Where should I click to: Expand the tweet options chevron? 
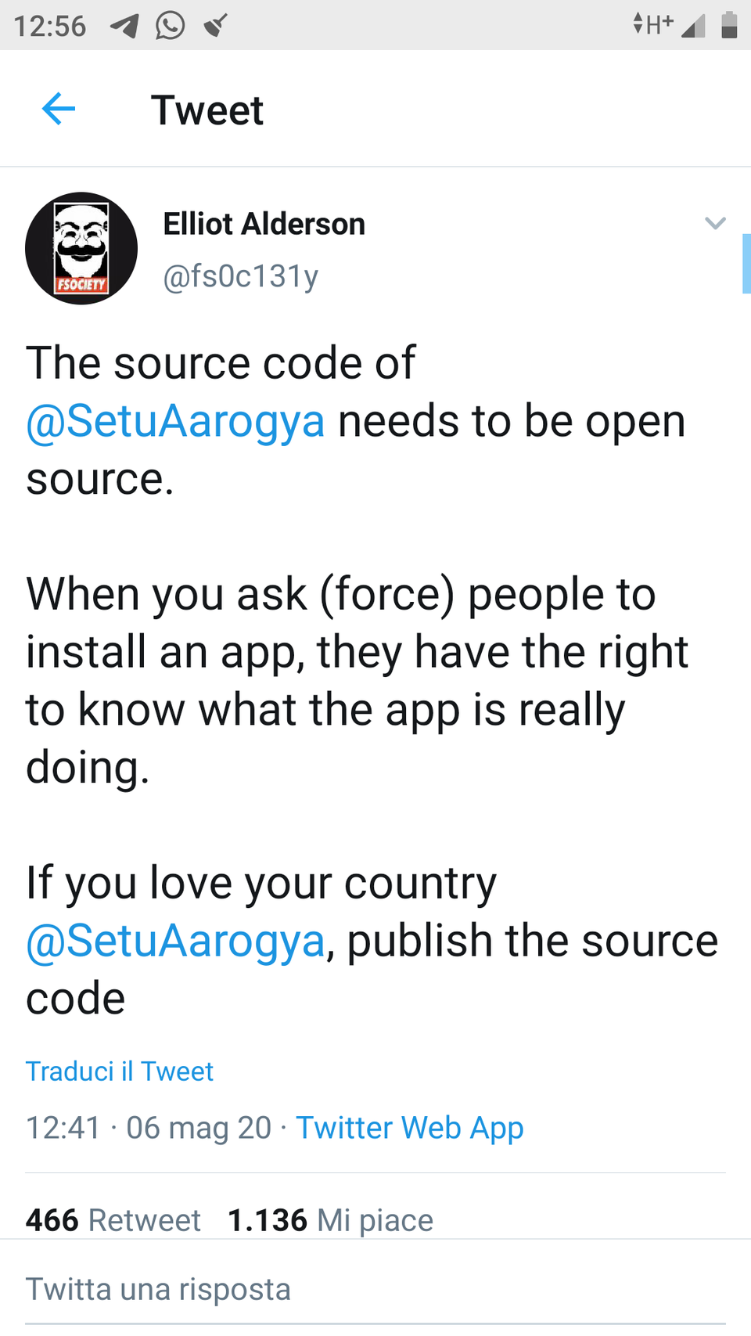tap(715, 224)
